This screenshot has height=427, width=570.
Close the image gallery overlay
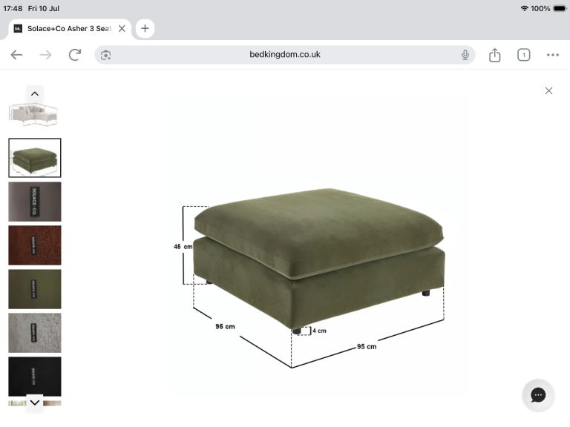tap(549, 90)
